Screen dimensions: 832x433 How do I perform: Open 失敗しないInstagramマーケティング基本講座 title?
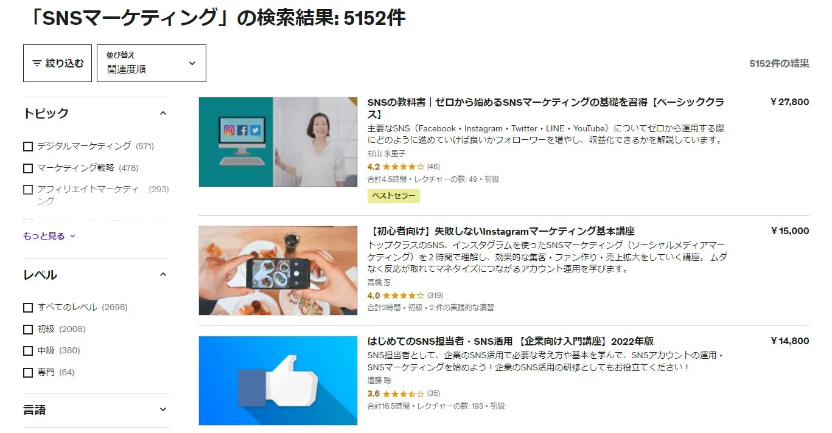pos(502,231)
